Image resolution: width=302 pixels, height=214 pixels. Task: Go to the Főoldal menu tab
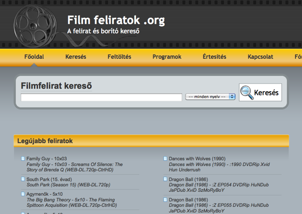coord(34,57)
